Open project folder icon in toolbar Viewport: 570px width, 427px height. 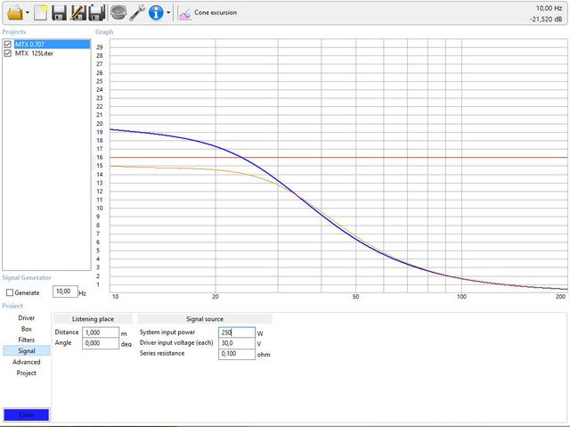click(14, 12)
